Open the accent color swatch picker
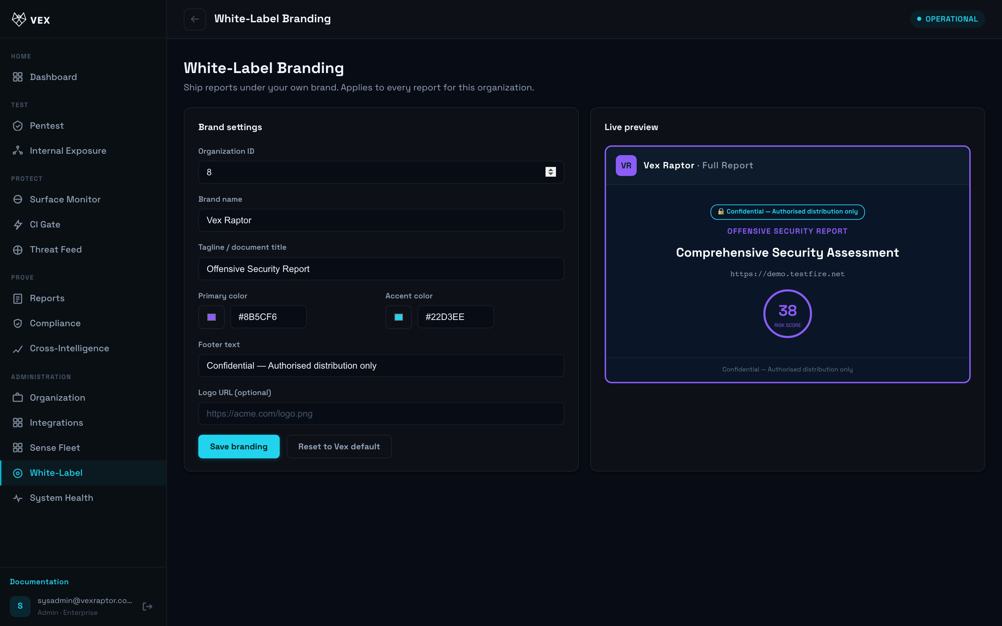The width and height of the screenshot is (1002, 626). point(398,317)
